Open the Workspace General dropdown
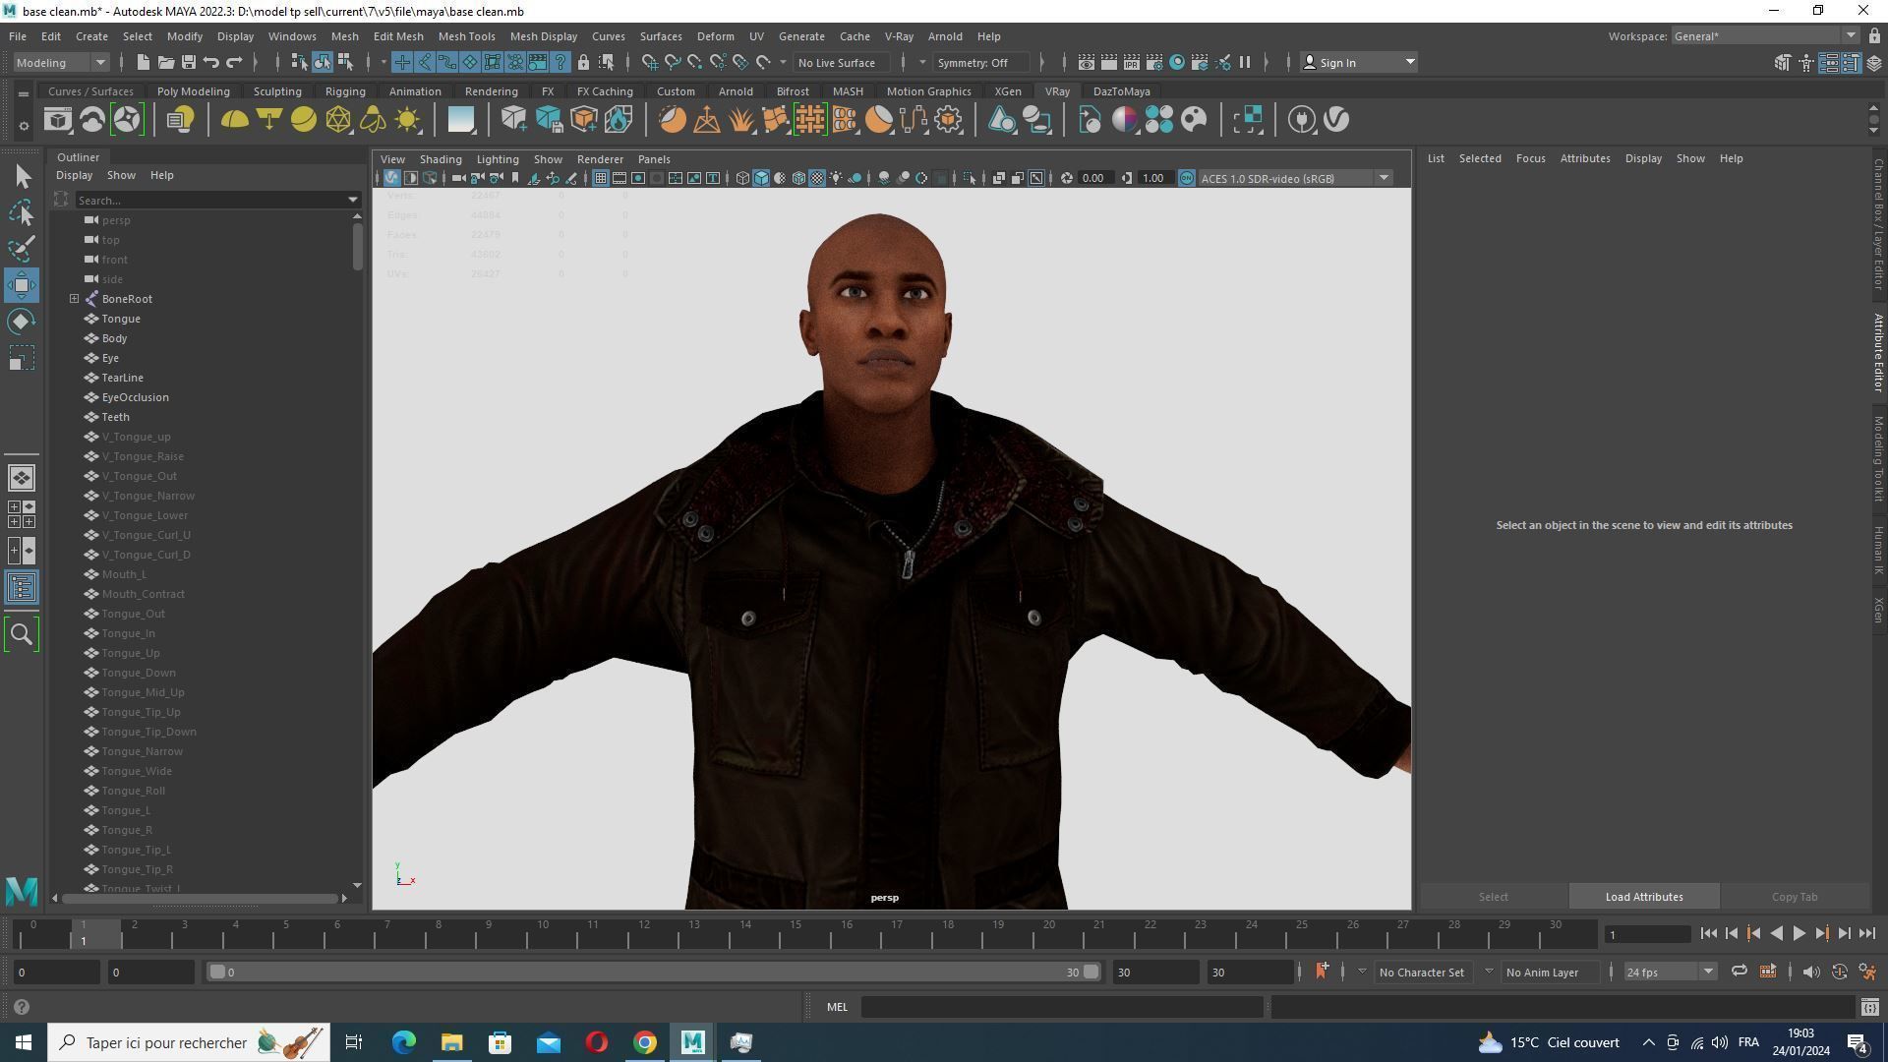 pos(1765,36)
